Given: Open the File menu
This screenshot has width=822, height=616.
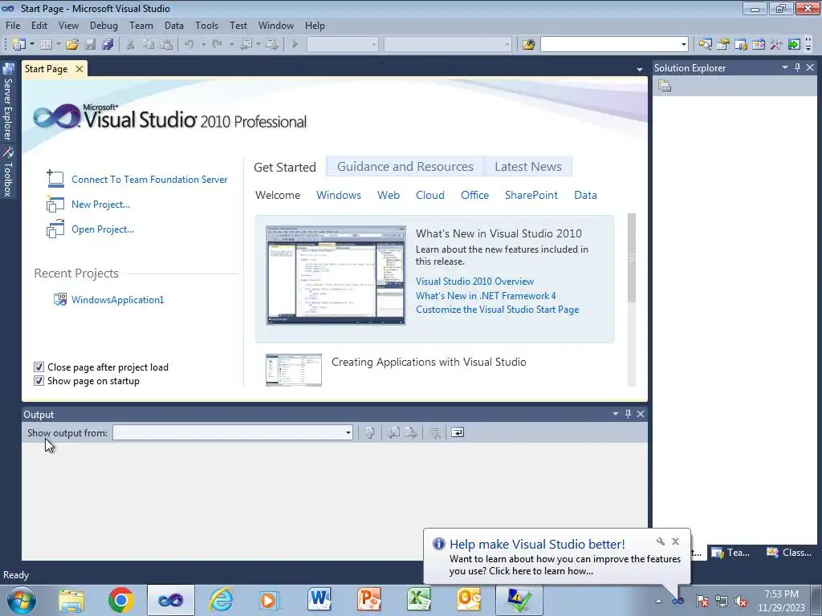Looking at the screenshot, I should pos(13,26).
